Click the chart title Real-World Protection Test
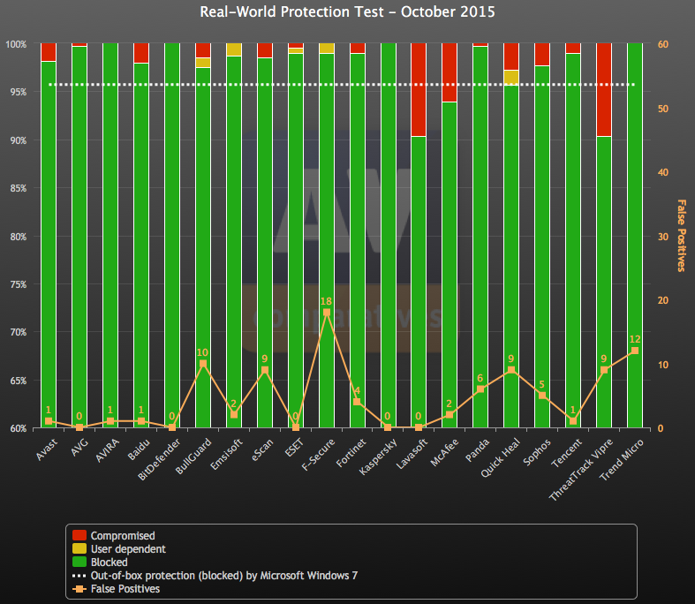 tap(347, 12)
